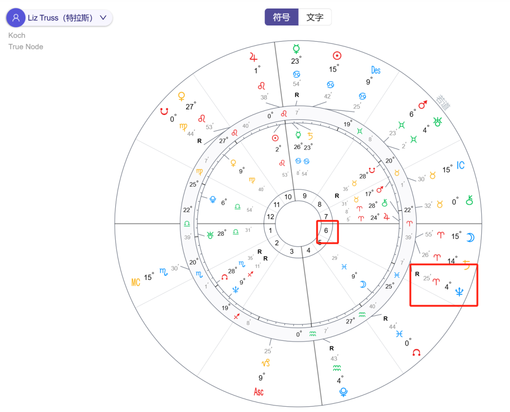The height and width of the screenshot is (412, 510).
Task: Switch to the 文字 tab
Action: click(315, 17)
